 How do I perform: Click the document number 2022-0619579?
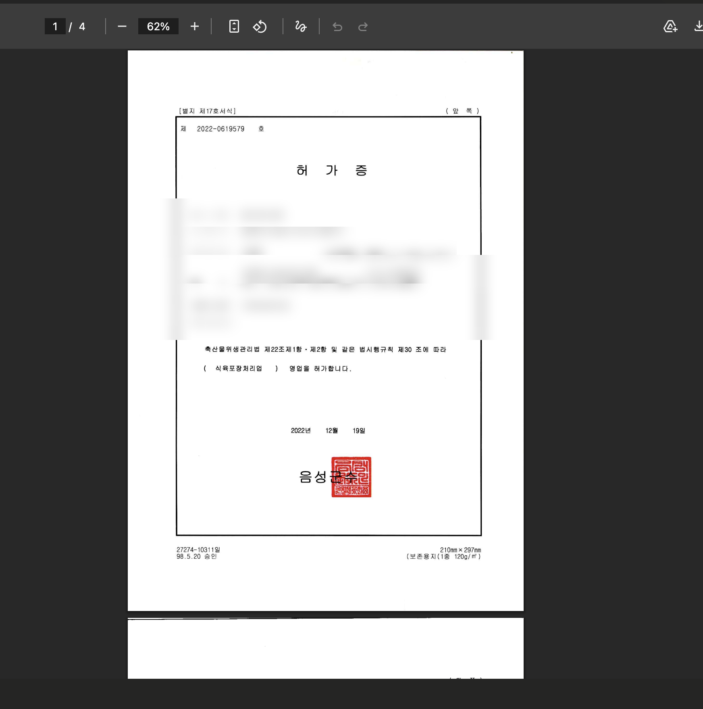220,129
